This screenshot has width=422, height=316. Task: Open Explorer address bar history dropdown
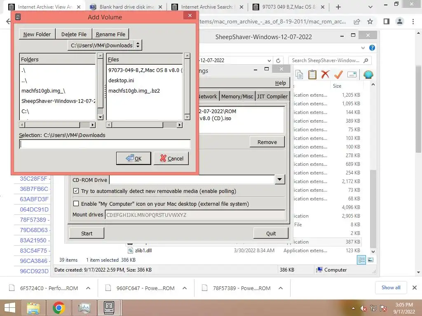click(269, 60)
